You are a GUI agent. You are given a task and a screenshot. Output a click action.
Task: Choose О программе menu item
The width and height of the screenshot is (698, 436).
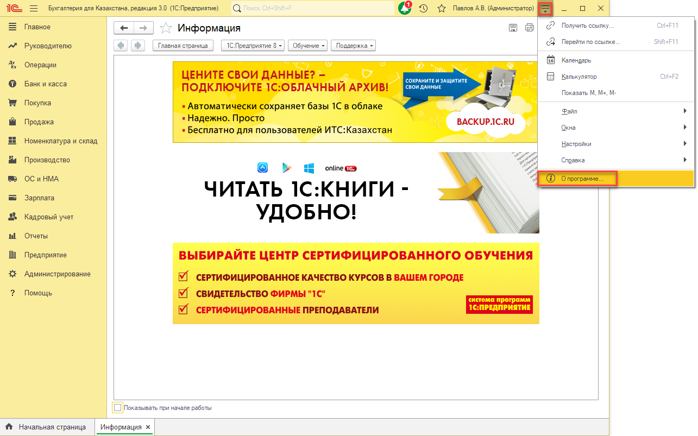(616, 178)
